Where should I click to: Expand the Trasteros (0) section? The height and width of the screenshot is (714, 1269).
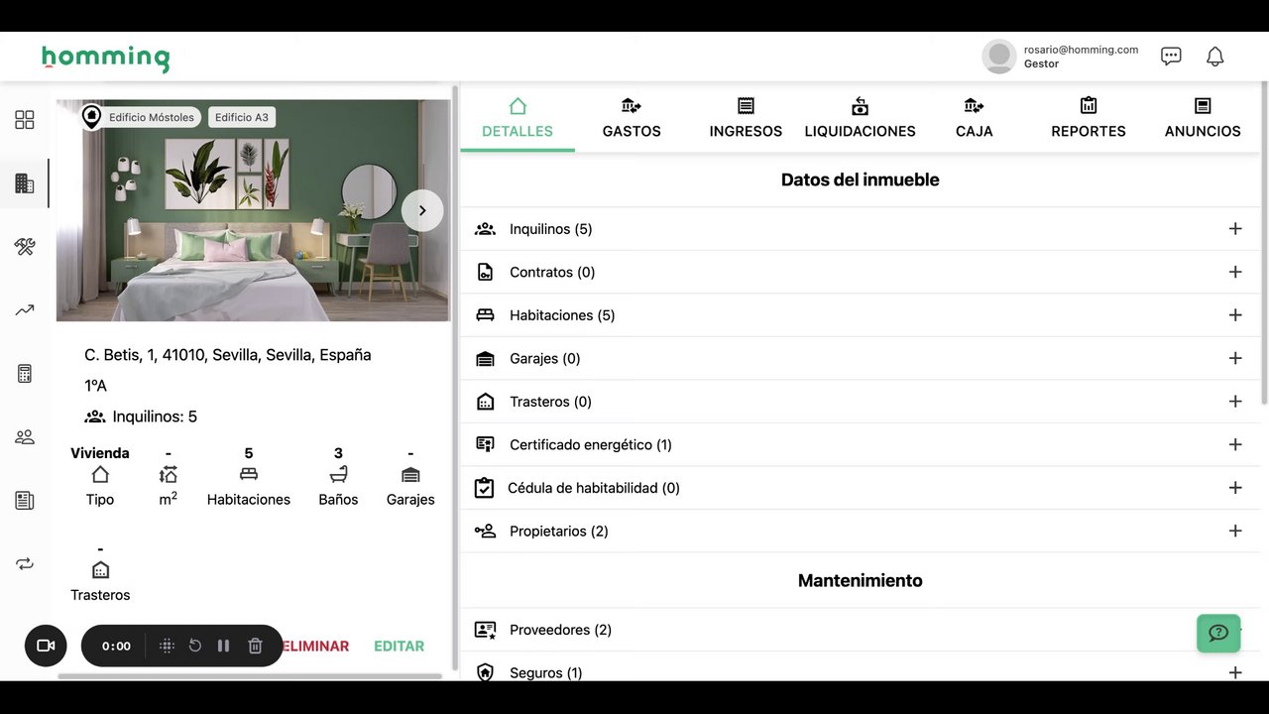coord(1235,402)
